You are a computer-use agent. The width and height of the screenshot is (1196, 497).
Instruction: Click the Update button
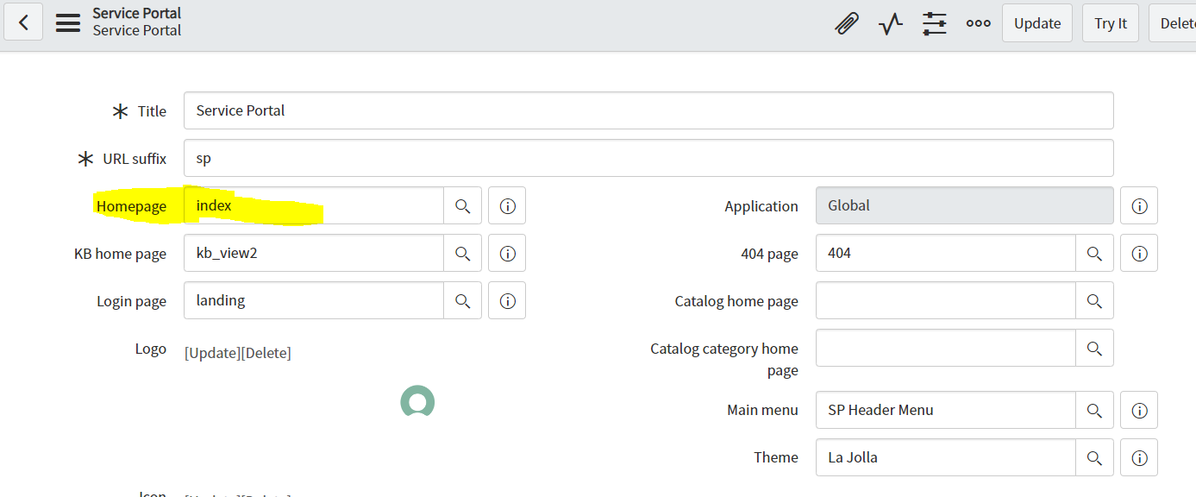(1037, 23)
